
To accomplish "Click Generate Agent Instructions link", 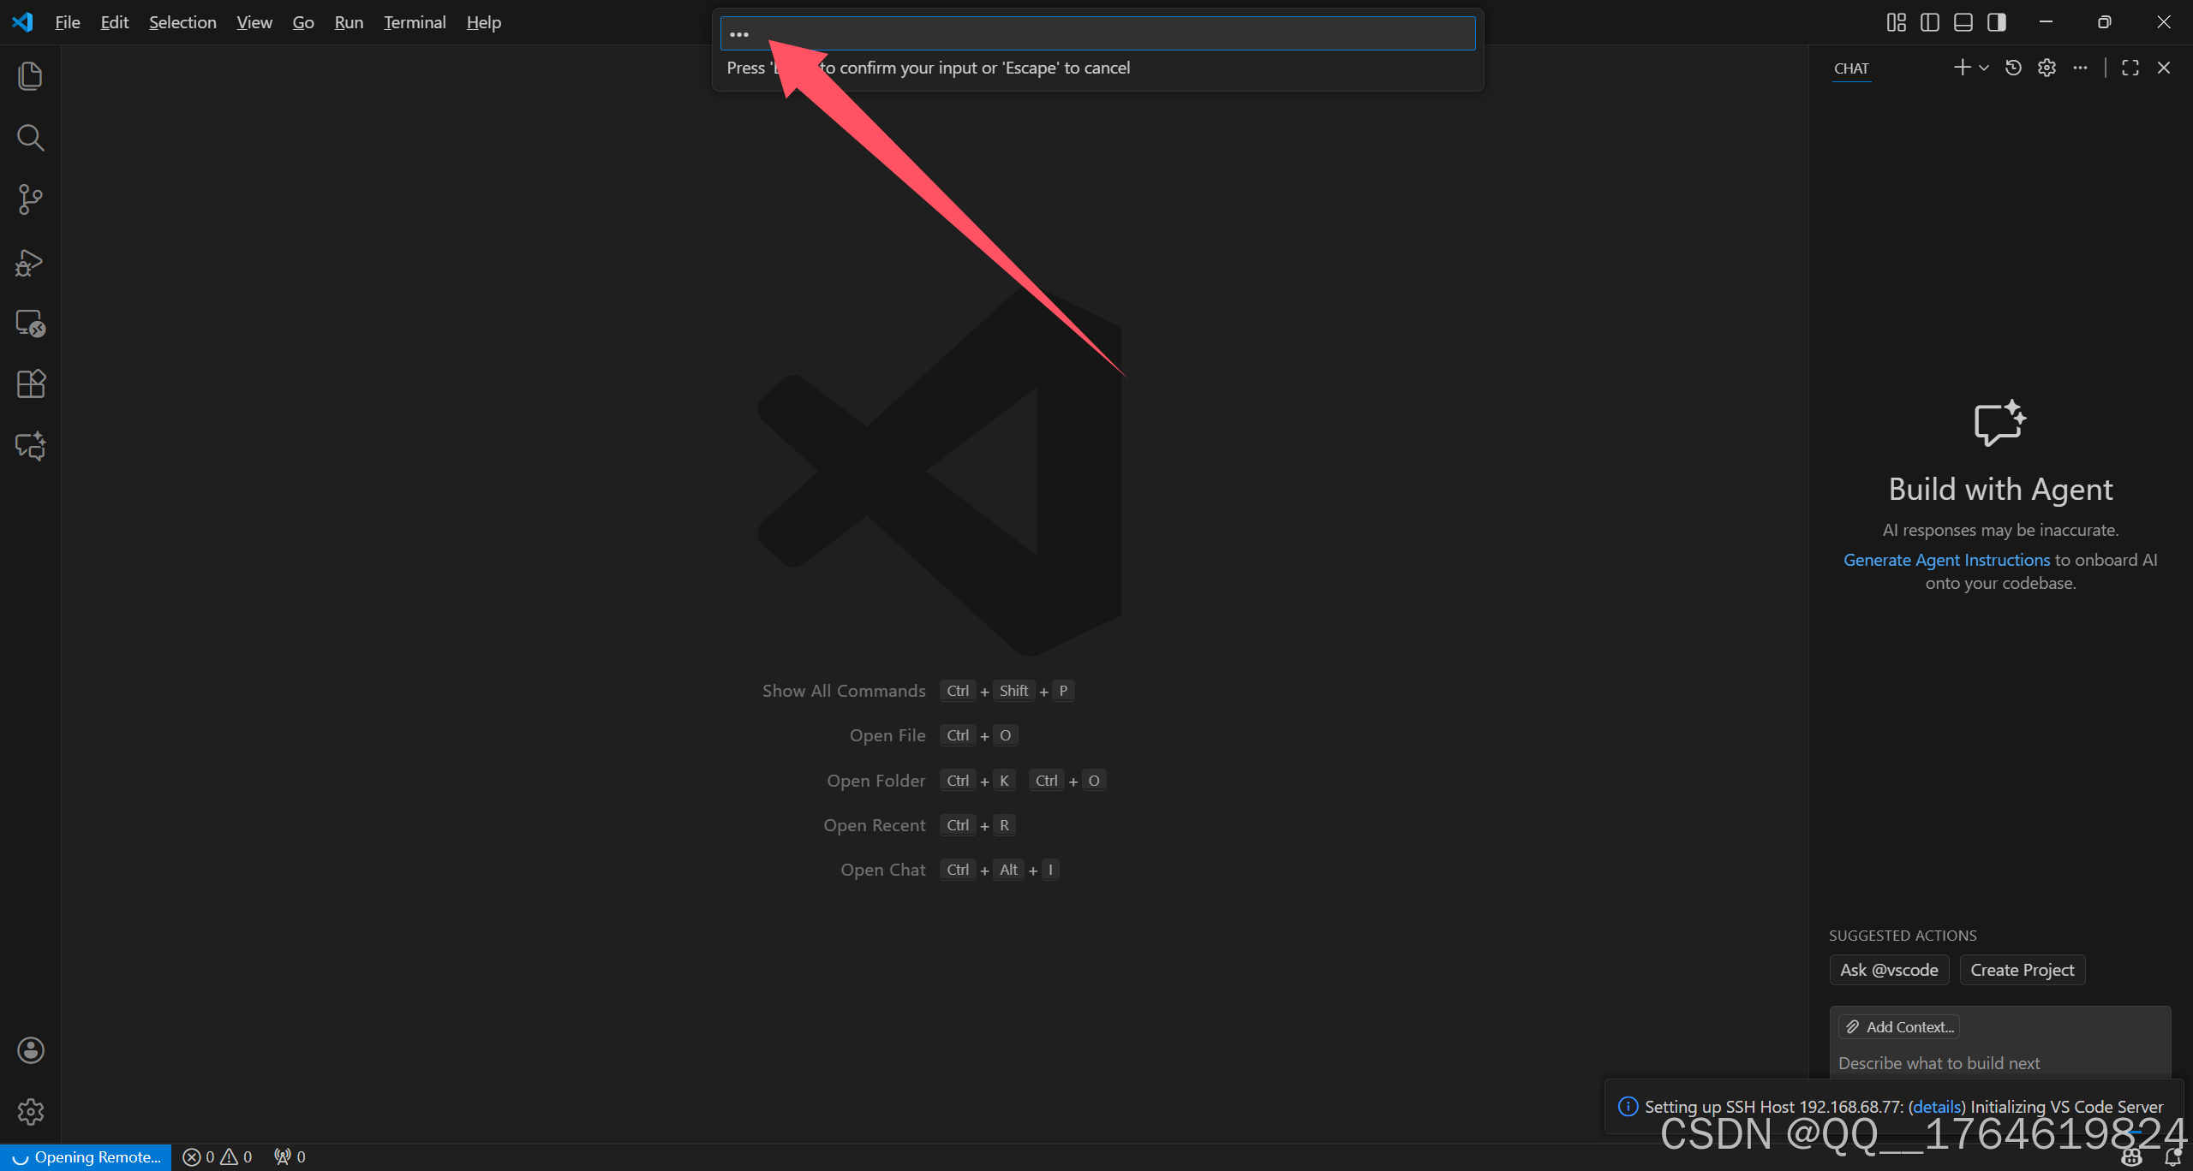I will pos(1946,560).
